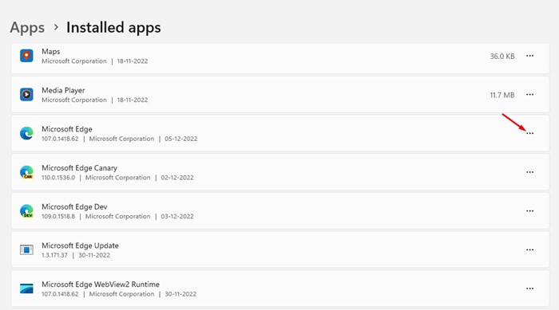The height and width of the screenshot is (310, 559).
Task: Click the WebView2 Runtime app icon
Action: click(x=26, y=288)
